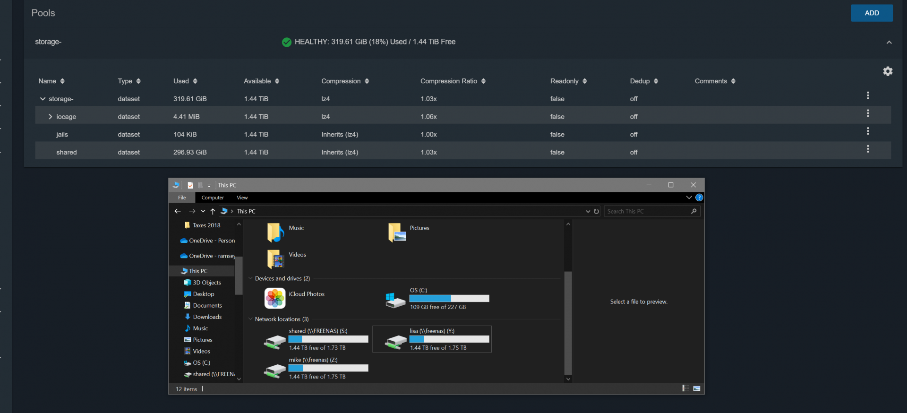Expand the iocage dataset row
This screenshot has width=907, height=413.
[51, 117]
